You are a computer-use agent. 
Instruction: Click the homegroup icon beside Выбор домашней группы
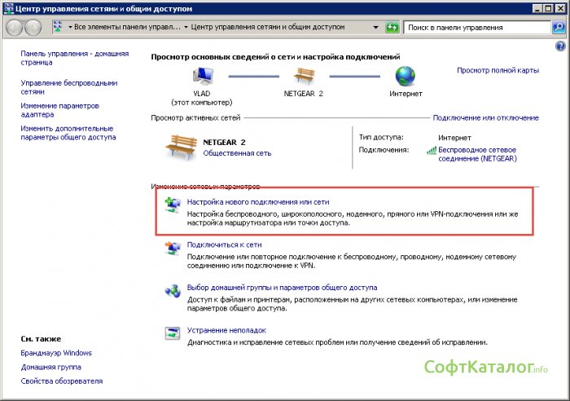point(173,289)
